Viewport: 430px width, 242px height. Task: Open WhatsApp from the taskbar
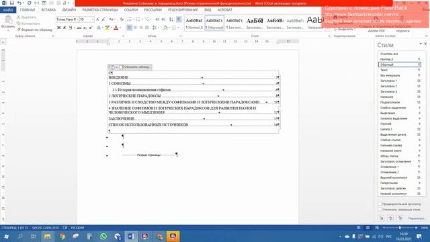[x=103, y=236]
